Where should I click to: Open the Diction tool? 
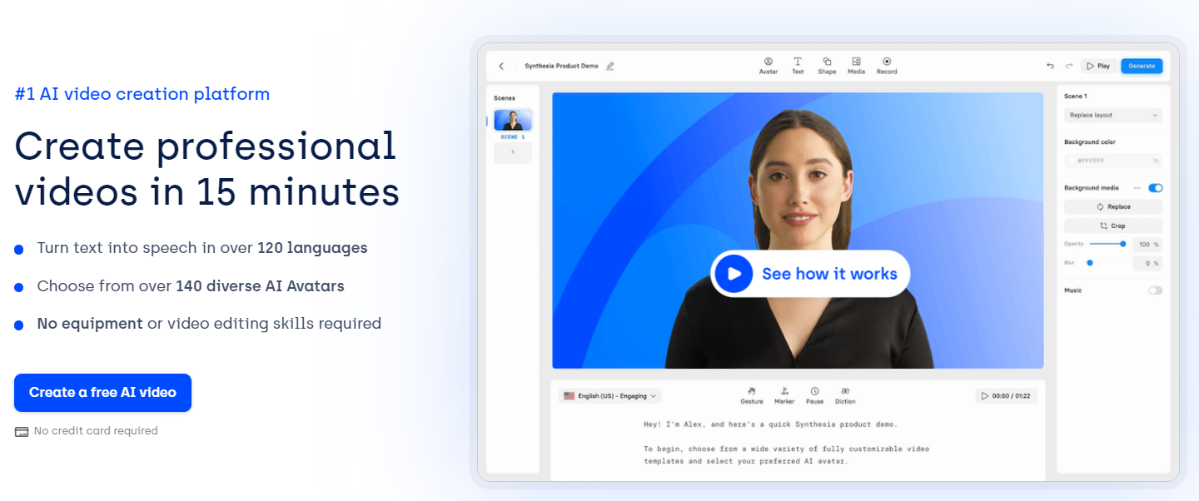(x=845, y=395)
